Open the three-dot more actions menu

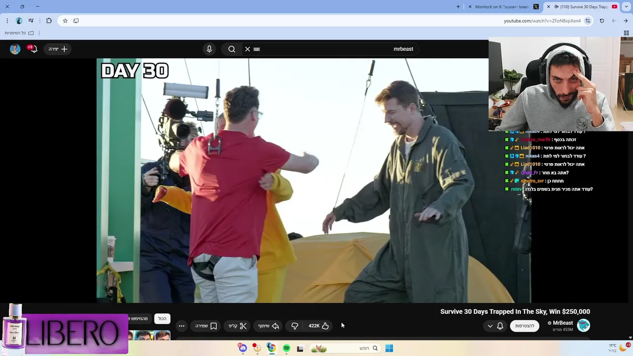tap(181, 326)
